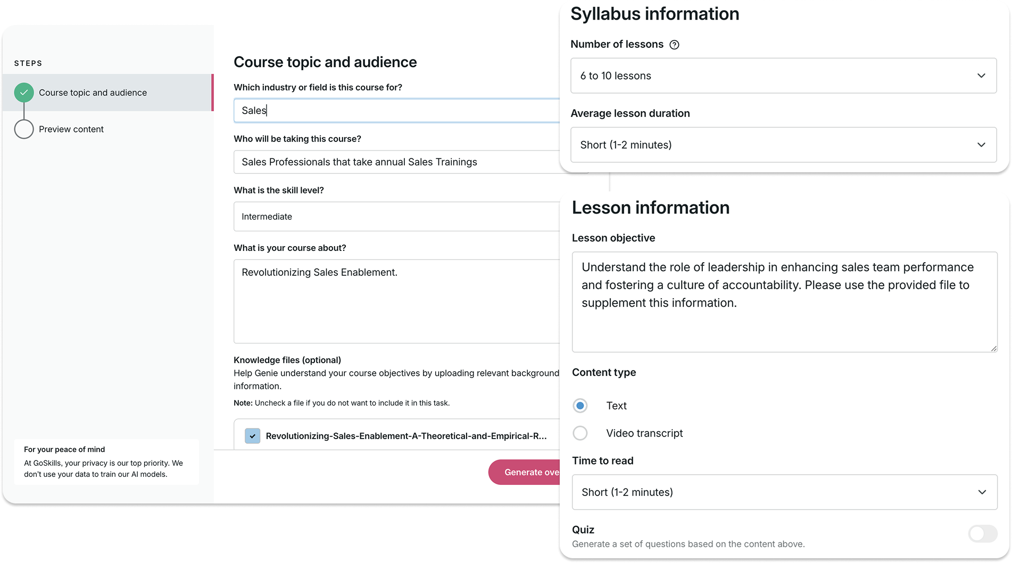The width and height of the screenshot is (1012, 563).
Task: Open the Number of lessons dropdown chevron
Action: point(982,75)
